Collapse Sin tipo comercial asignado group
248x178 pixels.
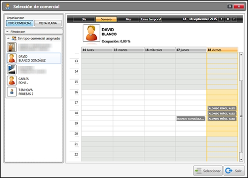(x=8, y=39)
